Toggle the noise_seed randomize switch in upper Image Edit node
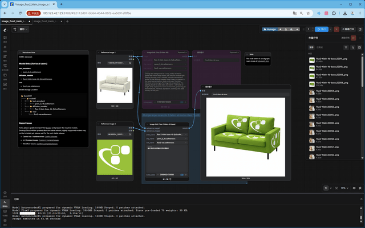The height and width of the screenshot is (228, 365). tap(181, 102)
